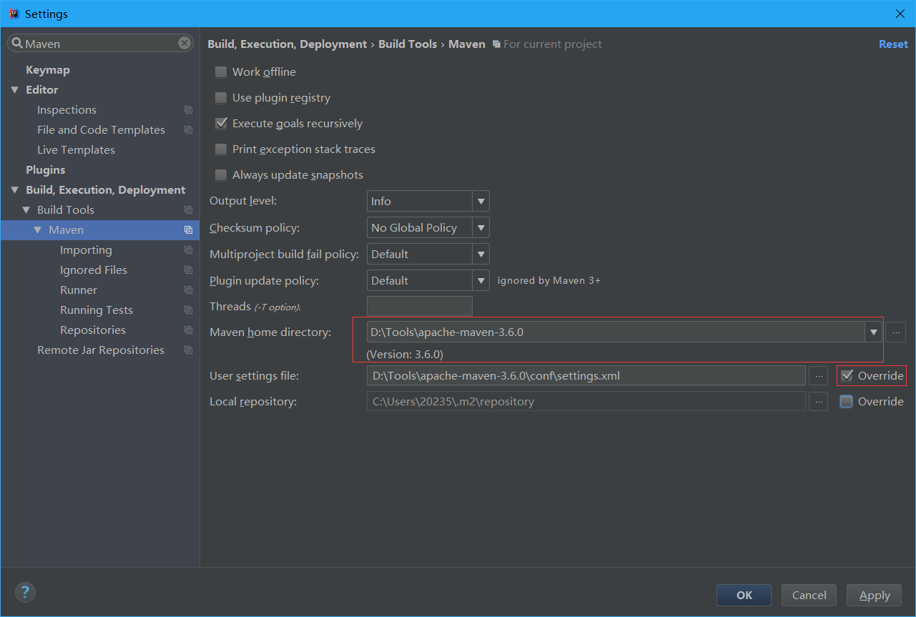Viewport: 916px width, 617px height.
Task: Click the search magnifier icon
Action: click(x=17, y=44)
